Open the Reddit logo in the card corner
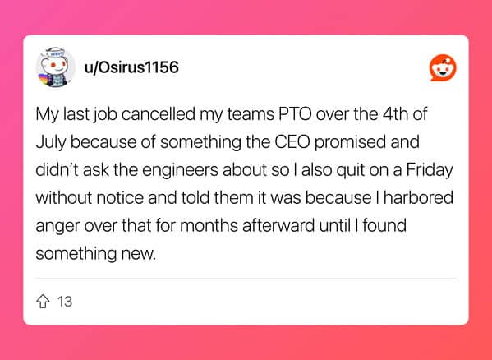Viewport: 492px width, 360px height. pos(443,68)
